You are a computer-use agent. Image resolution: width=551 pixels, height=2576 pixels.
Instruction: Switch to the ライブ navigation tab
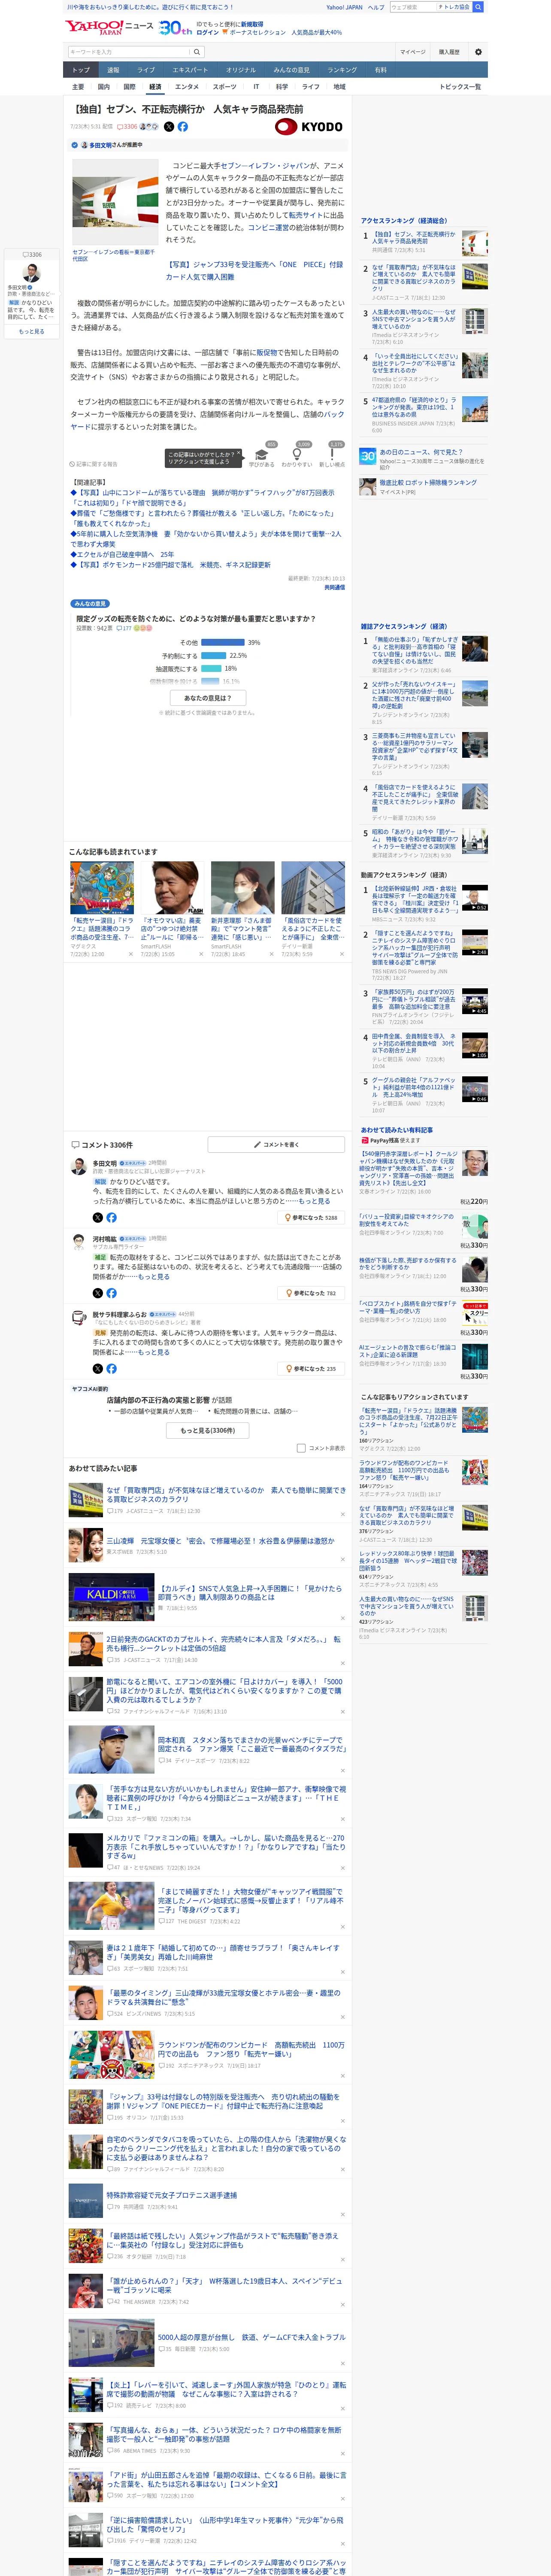tap(146, 70)
